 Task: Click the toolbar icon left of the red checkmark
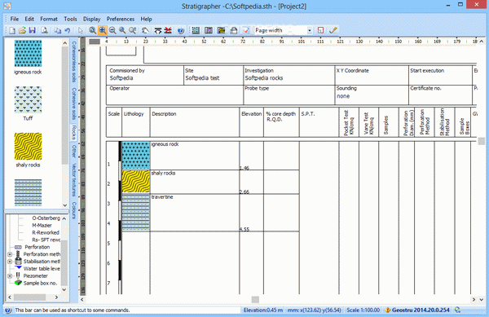coord(234,30)
